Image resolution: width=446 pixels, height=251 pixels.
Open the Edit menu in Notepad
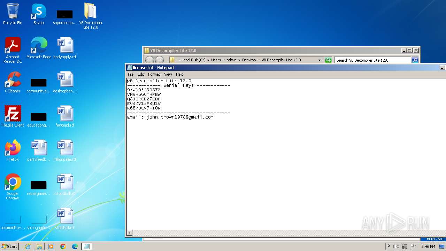click(141, 74)
